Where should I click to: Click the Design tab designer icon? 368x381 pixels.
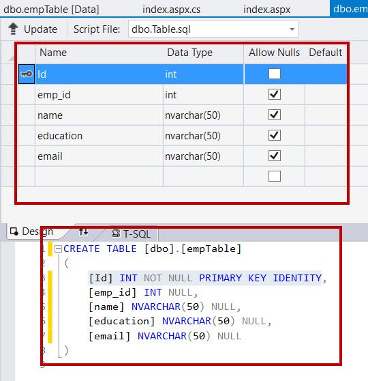point(14,231)
